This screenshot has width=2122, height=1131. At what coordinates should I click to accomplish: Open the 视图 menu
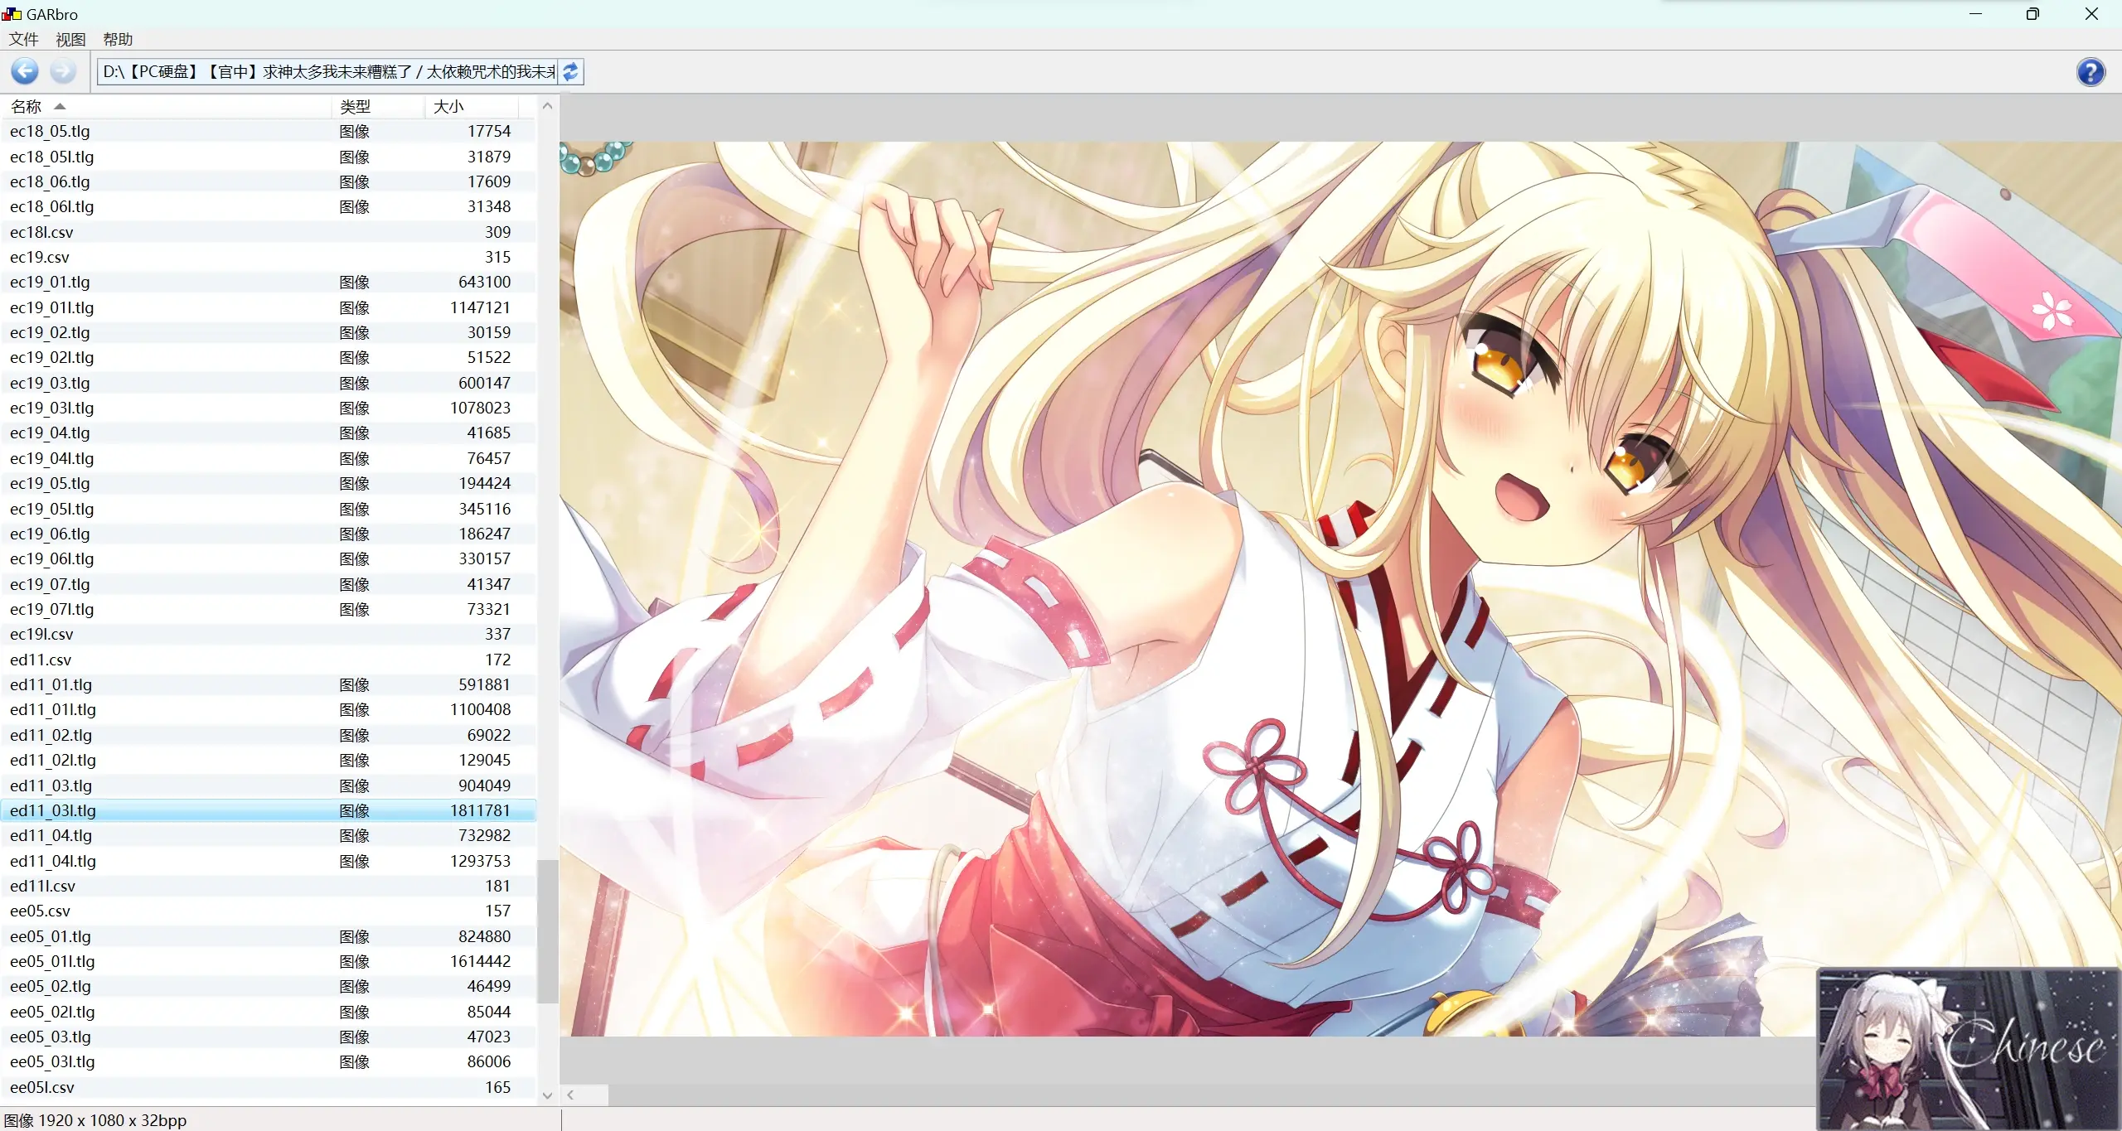(70, 39)
